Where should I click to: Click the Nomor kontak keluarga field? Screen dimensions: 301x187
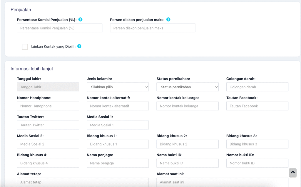click(x=187, y=106)
